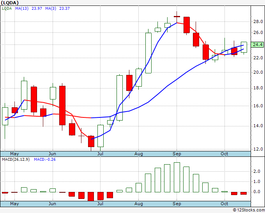Viewport: 265px width, 213px height.
Task: Click the 1.0 label on the MACD axis
Action: click(257, 181)
